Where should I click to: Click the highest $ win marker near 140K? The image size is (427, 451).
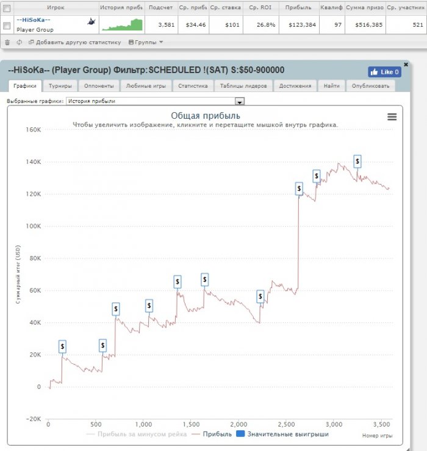point(357,162)
